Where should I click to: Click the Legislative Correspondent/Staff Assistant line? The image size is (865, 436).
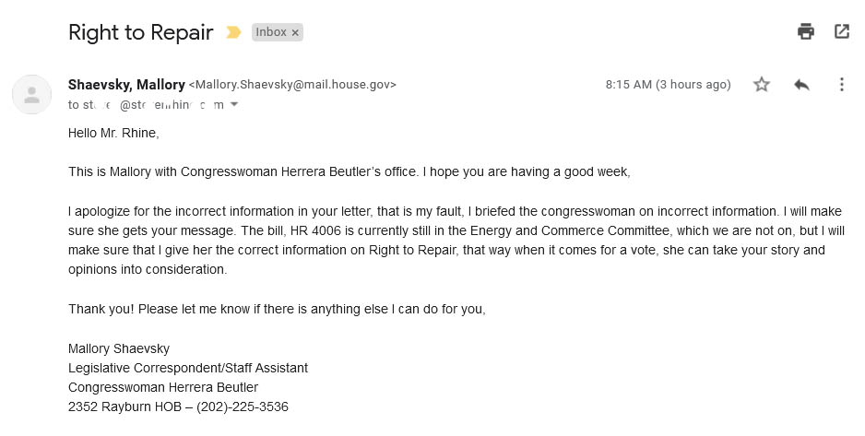[x=188, y=368]
